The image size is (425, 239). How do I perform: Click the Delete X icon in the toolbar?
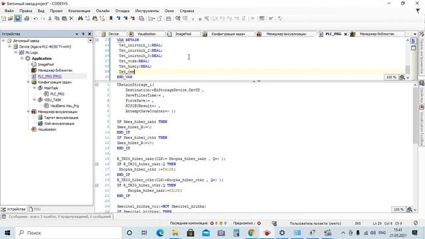point(71,19)
